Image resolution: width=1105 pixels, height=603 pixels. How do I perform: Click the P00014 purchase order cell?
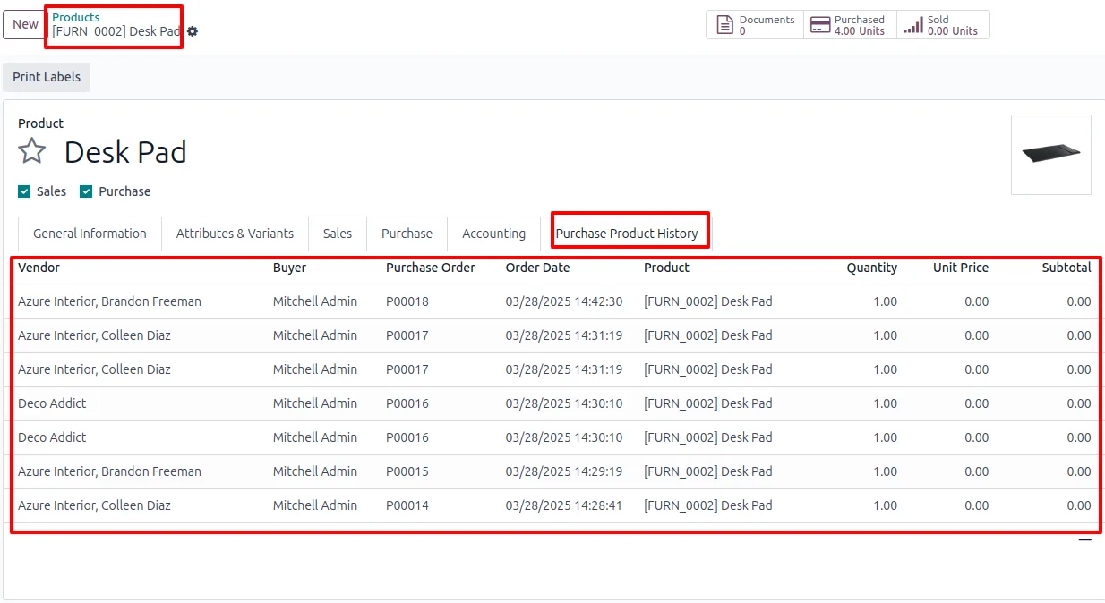[x=407, y=505]
